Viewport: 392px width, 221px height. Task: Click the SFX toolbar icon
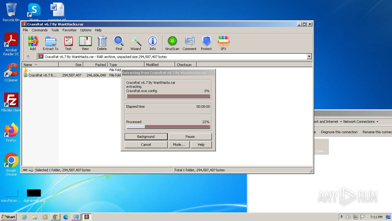pos(224,43)
